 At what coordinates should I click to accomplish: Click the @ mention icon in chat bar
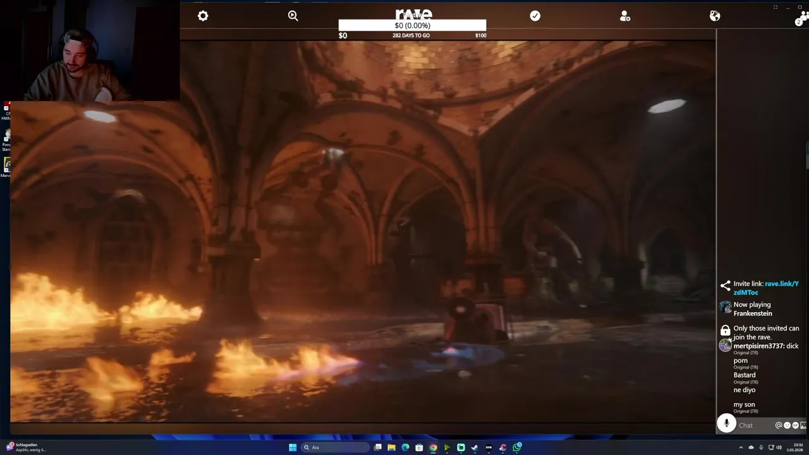779,425
